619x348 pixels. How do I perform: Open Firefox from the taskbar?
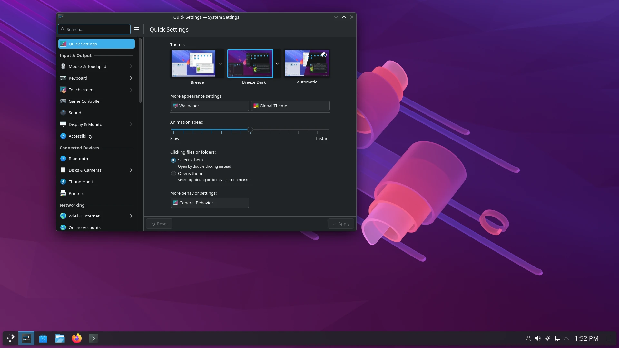click(77, 338)
